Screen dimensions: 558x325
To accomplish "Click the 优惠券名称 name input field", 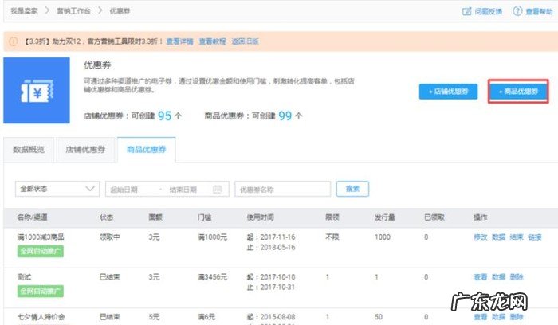I will tap(283, 189).
